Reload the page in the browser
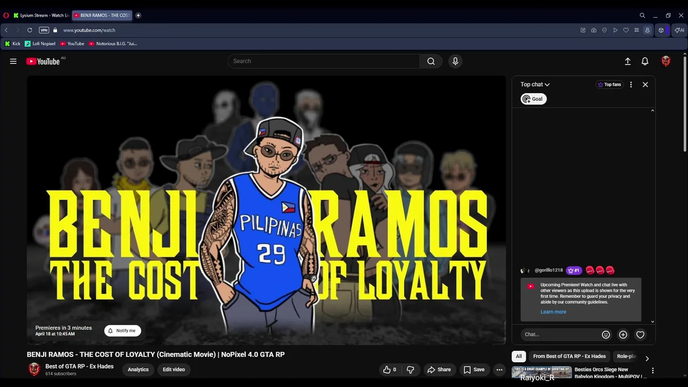Screen dimensions: 688x387 coord(30,30)
